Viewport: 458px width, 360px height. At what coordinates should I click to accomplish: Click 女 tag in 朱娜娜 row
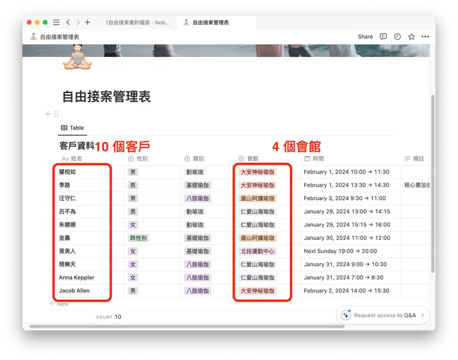133,225
